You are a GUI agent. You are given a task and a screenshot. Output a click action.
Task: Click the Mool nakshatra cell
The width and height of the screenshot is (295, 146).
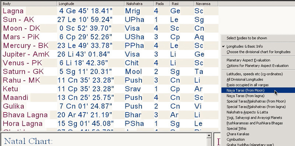133,71
